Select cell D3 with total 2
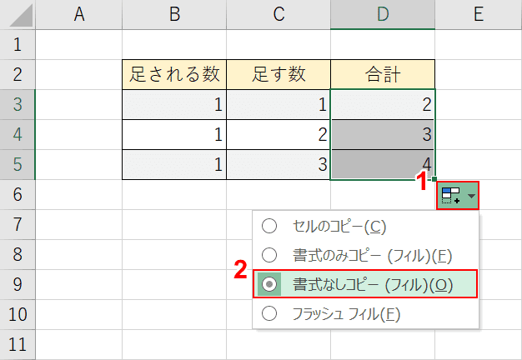 coord(383,104)
